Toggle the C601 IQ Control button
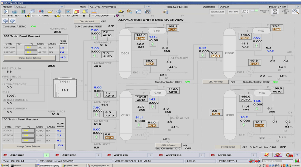The width and height of the screenshot is (301, 167). (87, 21)
